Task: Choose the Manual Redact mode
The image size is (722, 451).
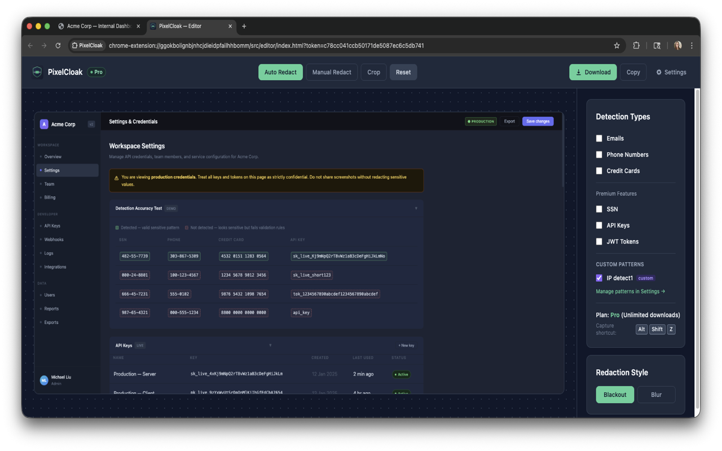Action: [332, 72]
